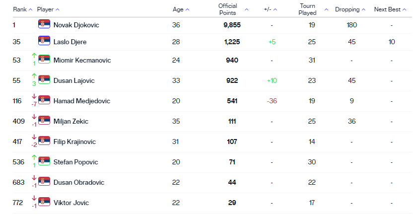
Task: Sort table by Rank column arrow
Action: [31, 9]
